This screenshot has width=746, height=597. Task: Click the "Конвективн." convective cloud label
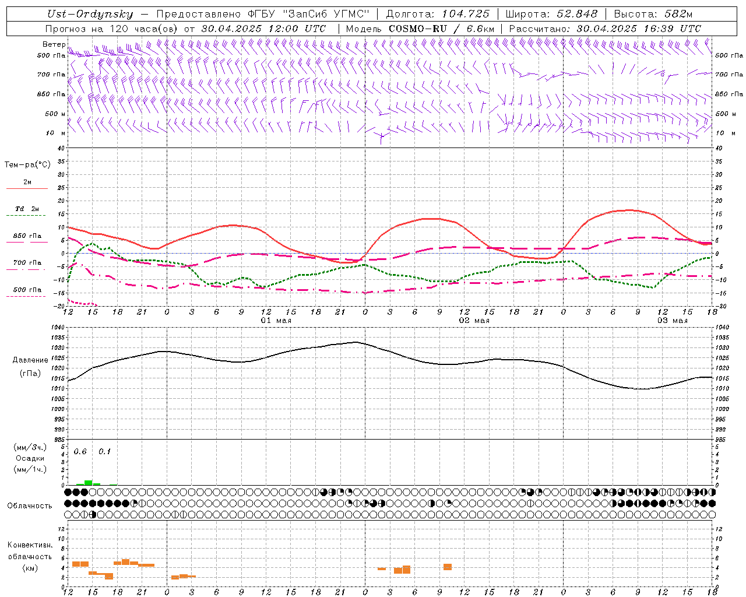click(x=30, y=545)
